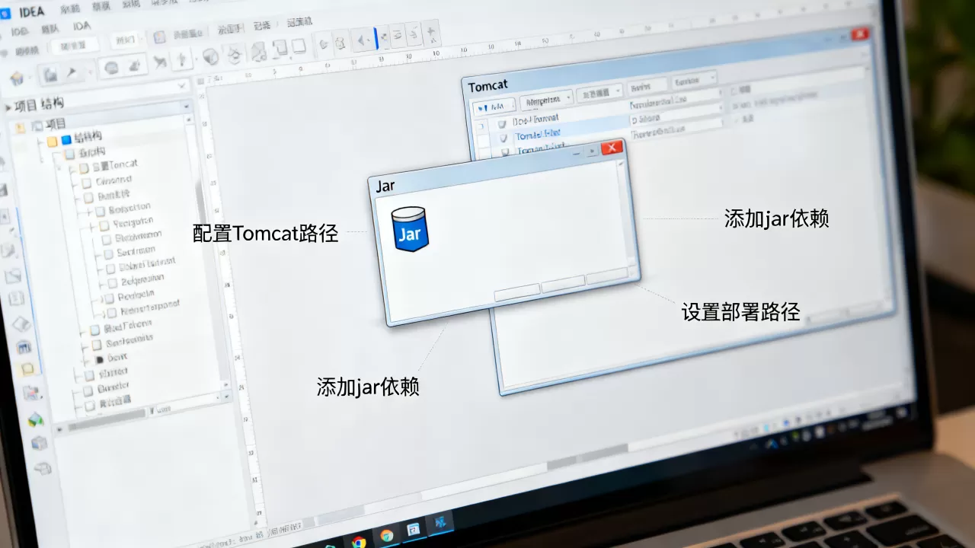Select the Tomcat folder in project tree
This screenshot has width=975, height=548.
click(x=109, y=166)
